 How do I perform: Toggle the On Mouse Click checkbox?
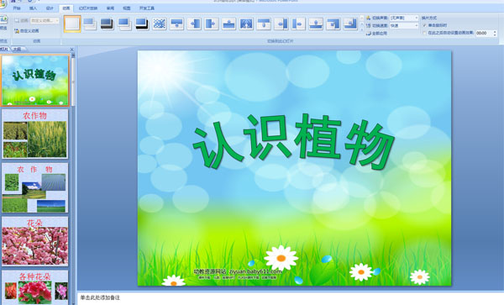point(424,25)
